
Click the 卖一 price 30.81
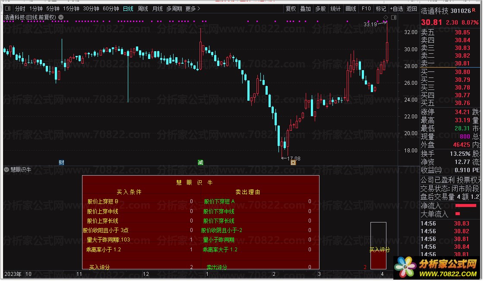[x=462, y=63]
